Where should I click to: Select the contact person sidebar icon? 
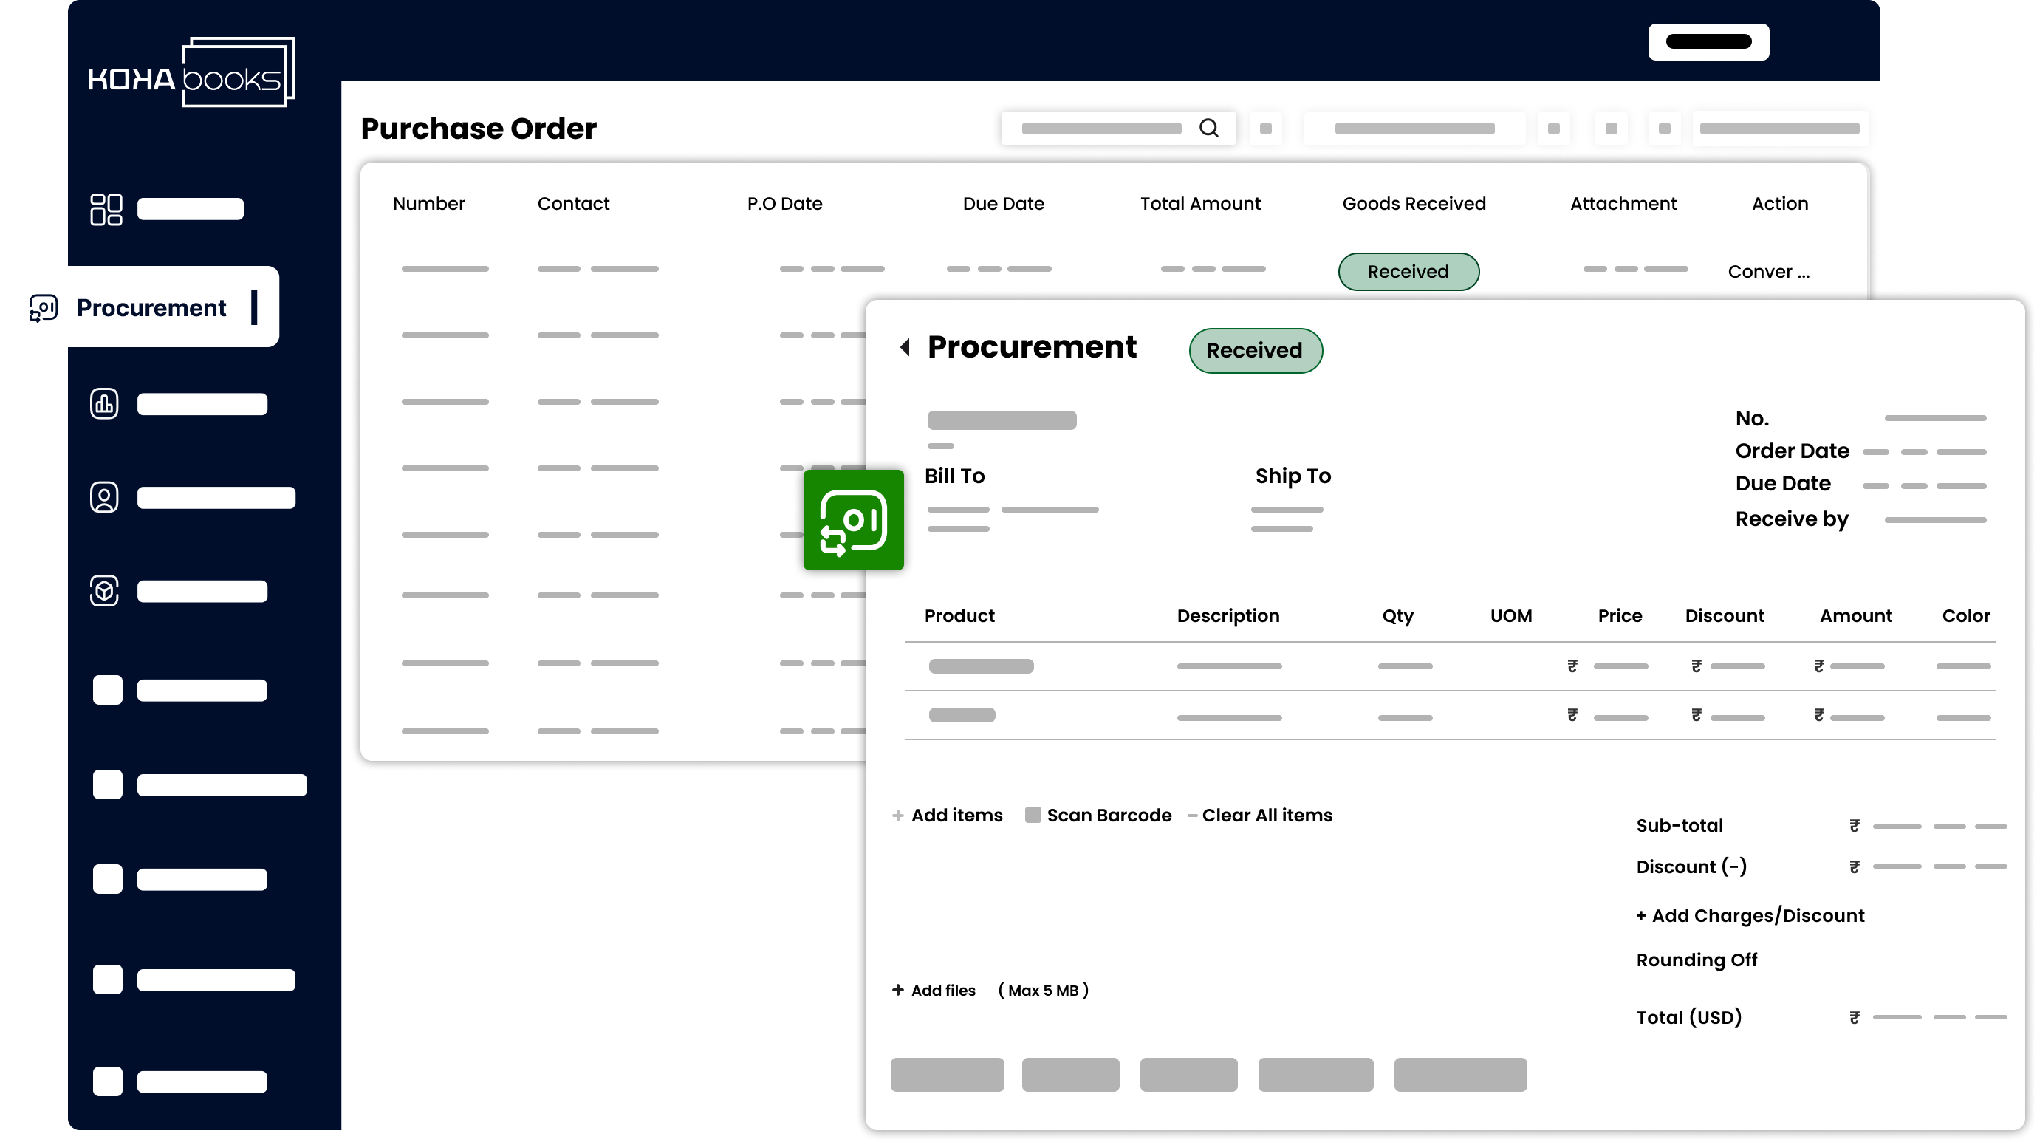click(104, 497)
